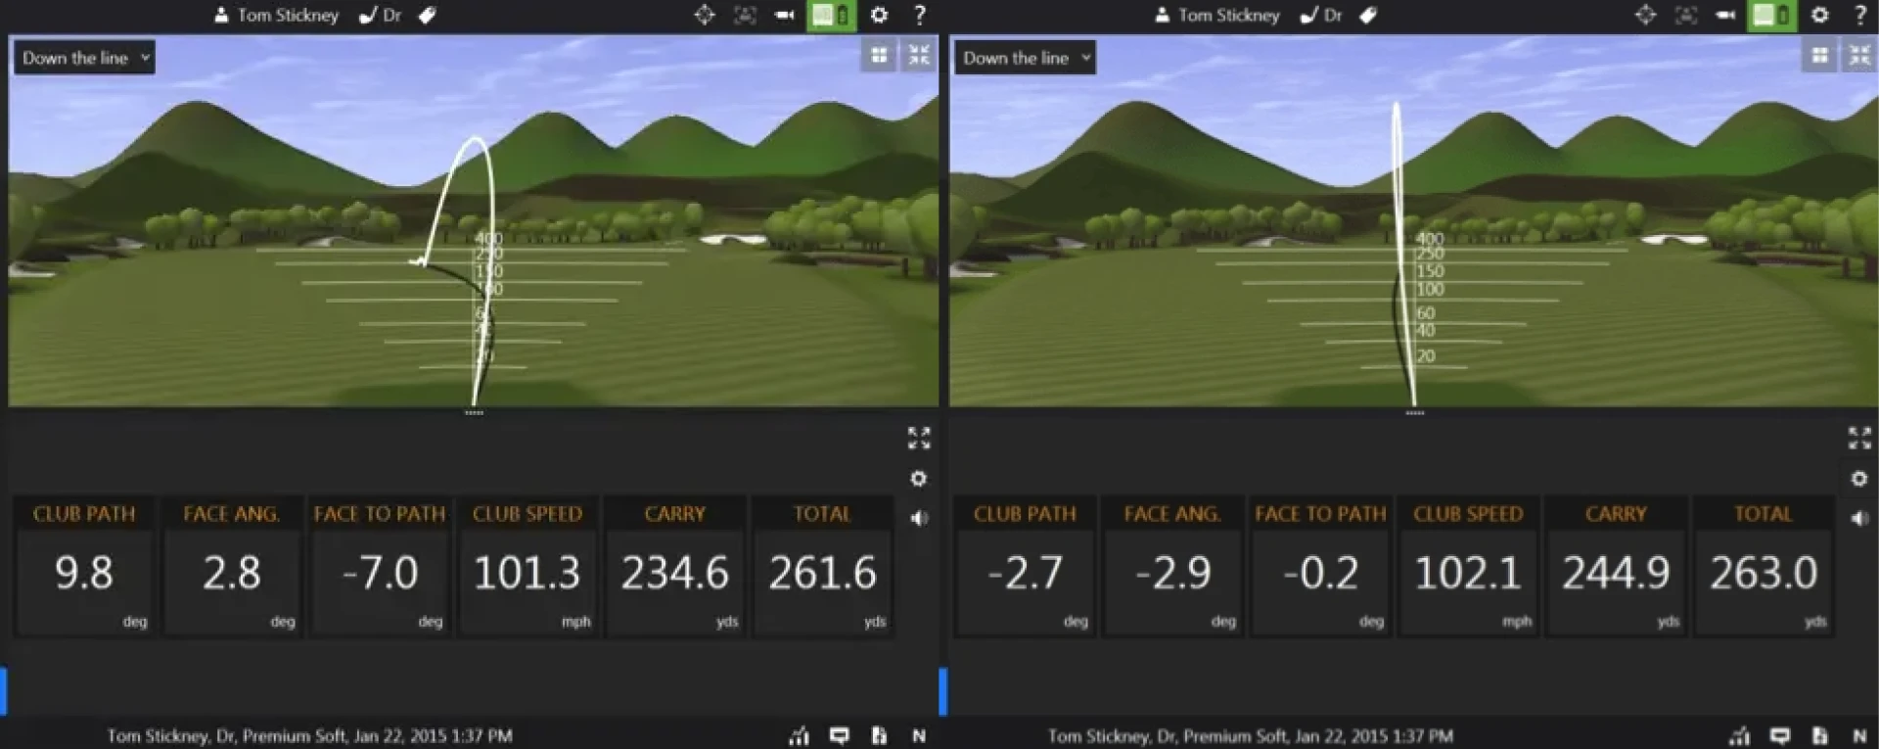Select the Tom Stickney player on left panel
Viewport: 1879px width, 749px height.
click(277, 15)
